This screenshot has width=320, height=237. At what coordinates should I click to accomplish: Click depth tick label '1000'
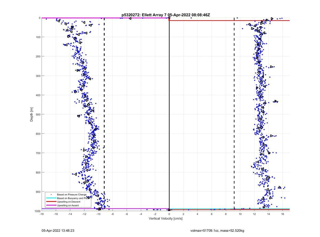[37, 211]
